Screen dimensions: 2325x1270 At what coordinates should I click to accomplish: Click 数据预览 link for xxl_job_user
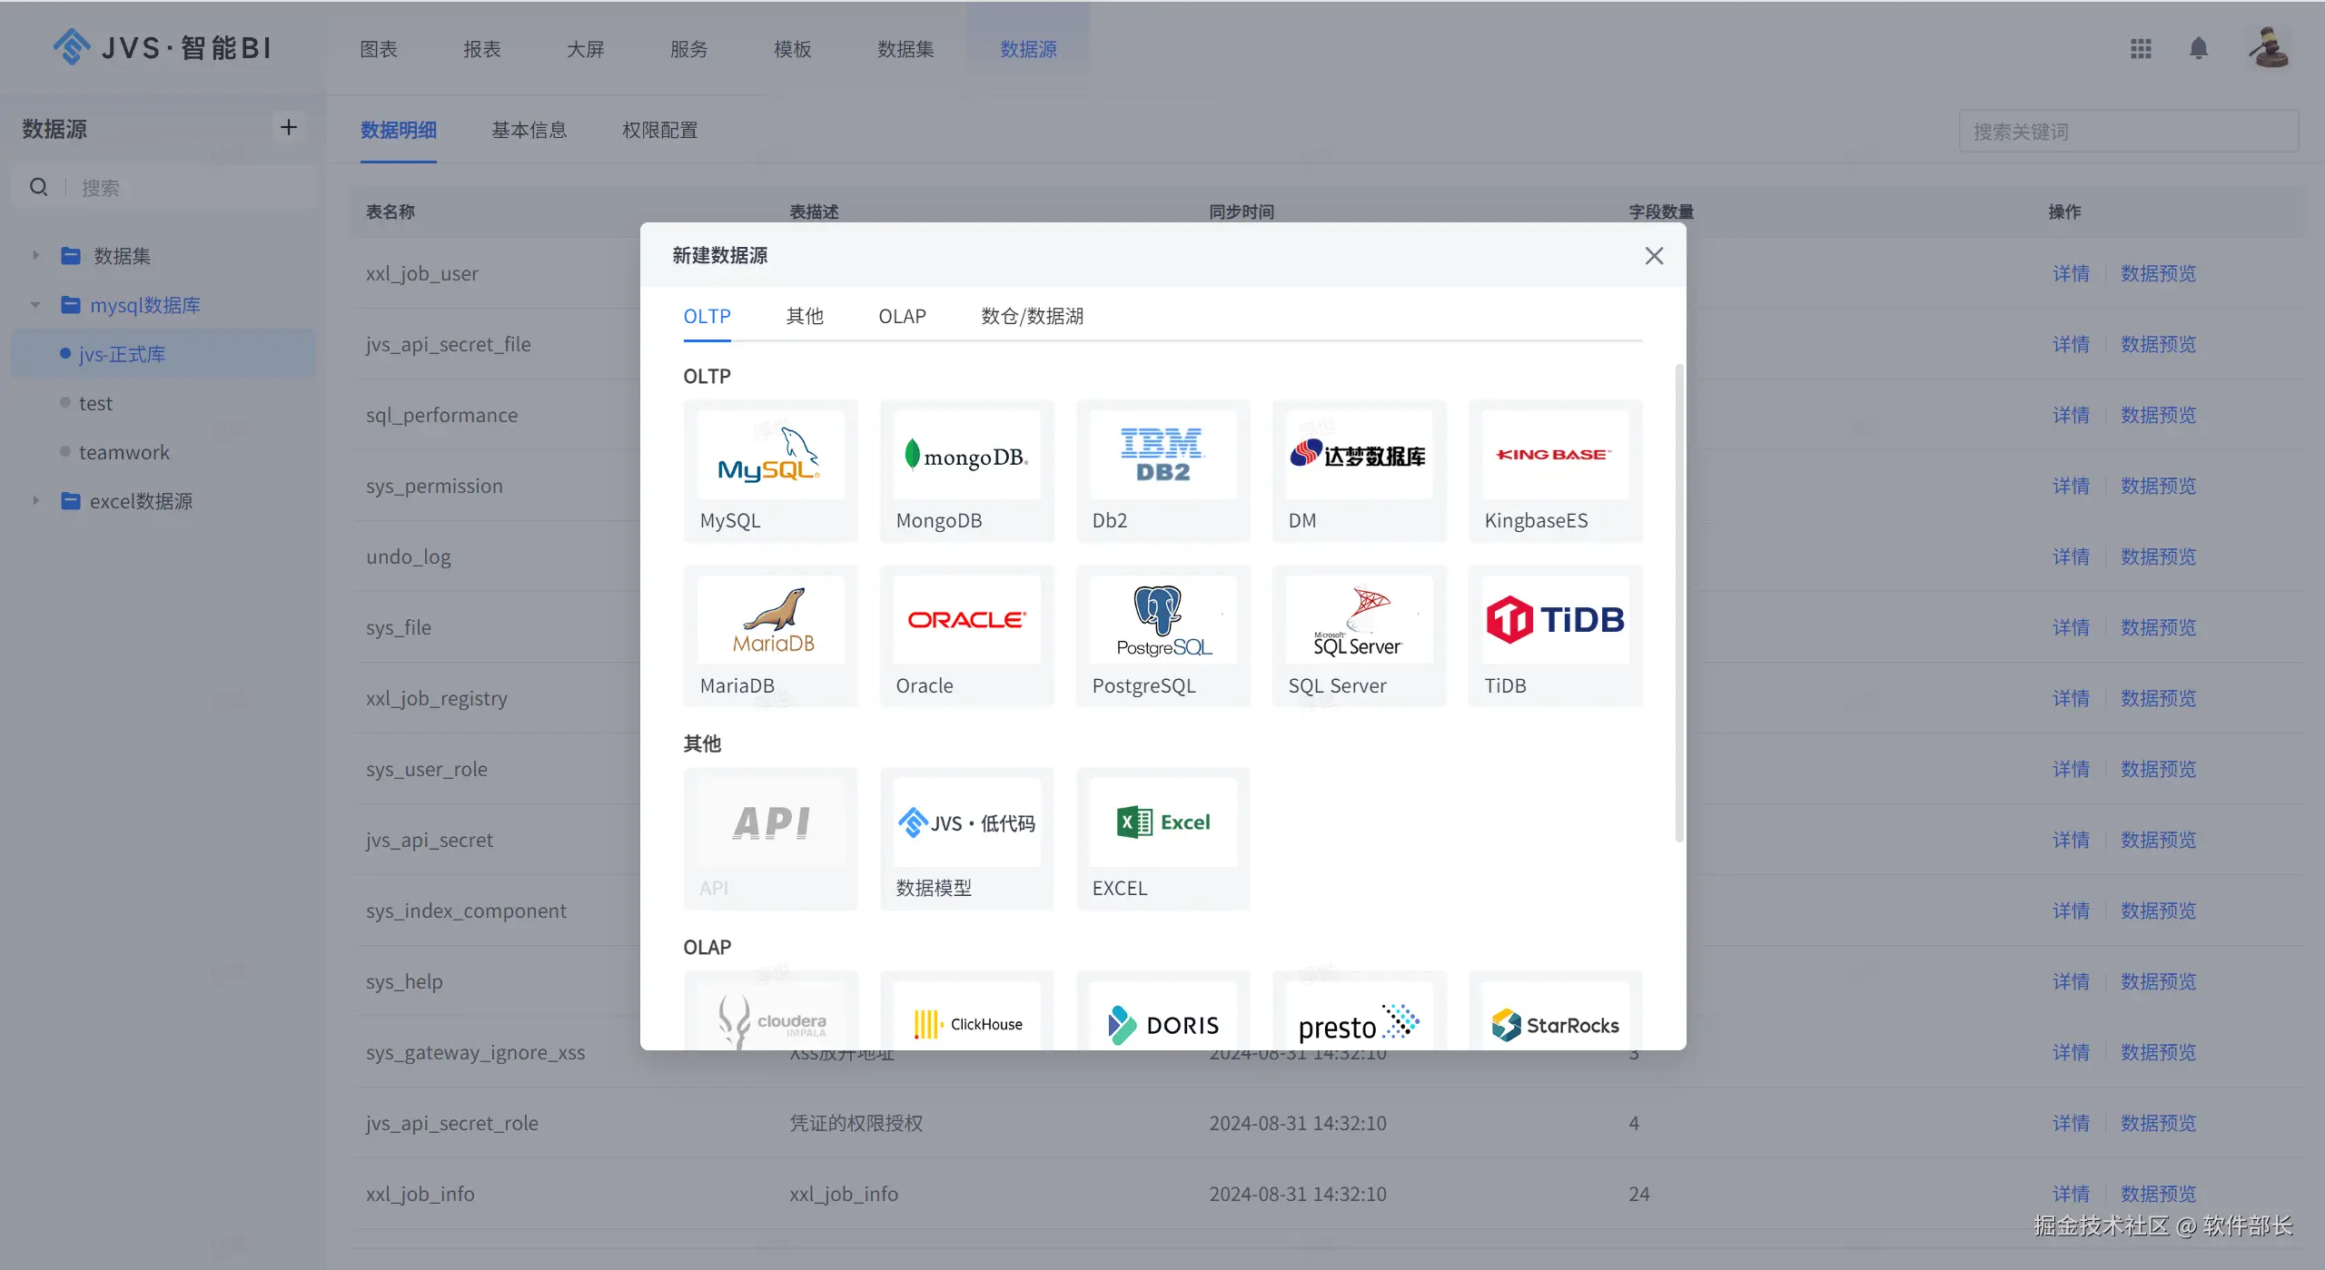[x=2158, y=273]
